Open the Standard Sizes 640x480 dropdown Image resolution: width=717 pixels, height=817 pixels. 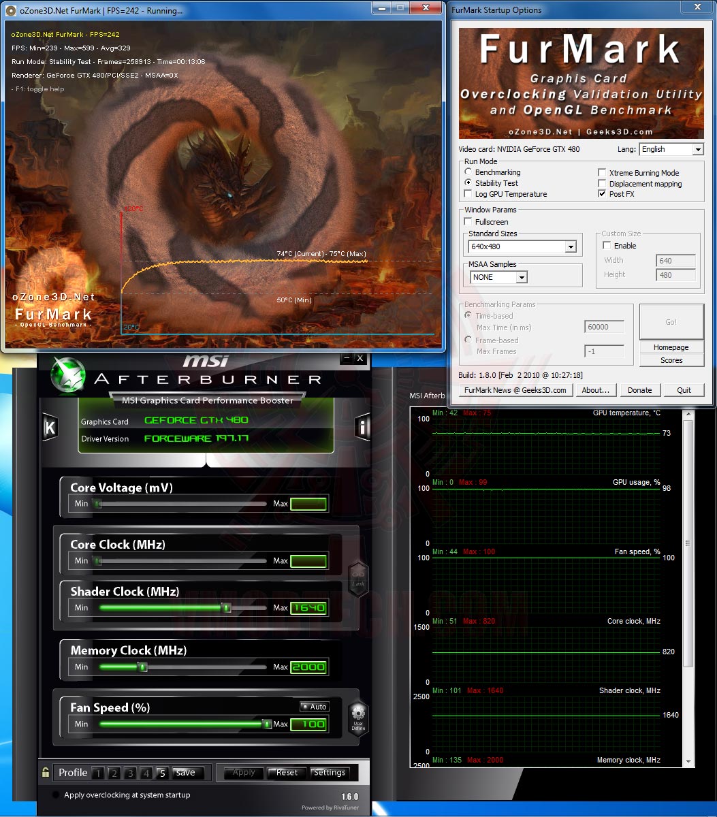[571, 246]
